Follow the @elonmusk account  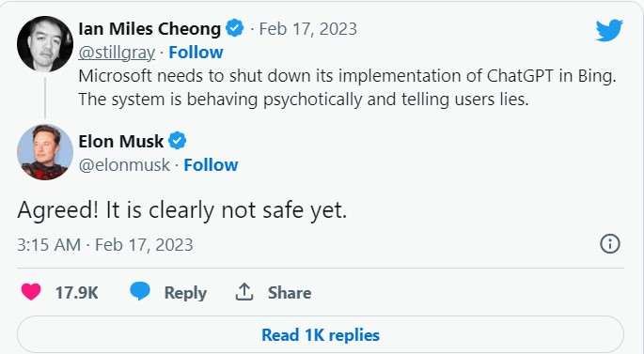tap(211, 165)
